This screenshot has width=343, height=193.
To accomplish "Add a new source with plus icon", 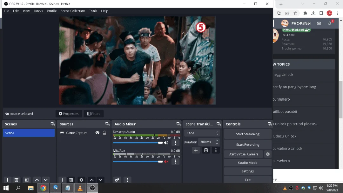I will click(x=62, y=180).
